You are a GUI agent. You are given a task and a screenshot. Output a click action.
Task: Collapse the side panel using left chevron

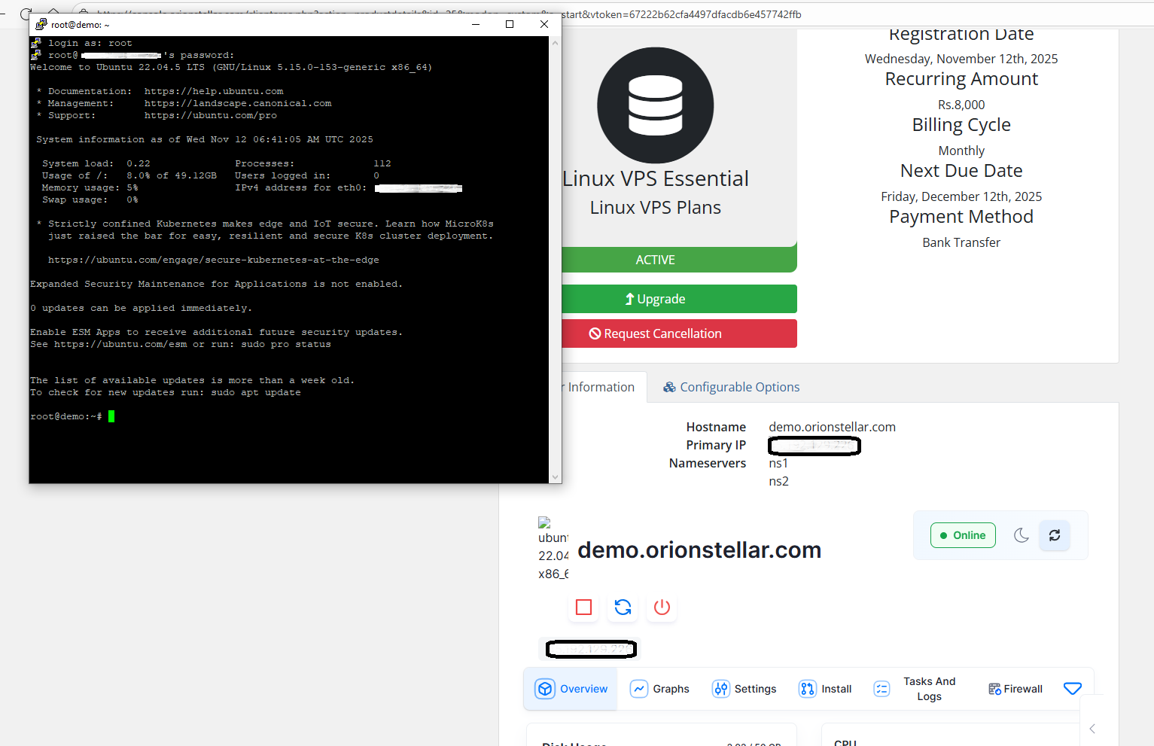point(1092,728)
